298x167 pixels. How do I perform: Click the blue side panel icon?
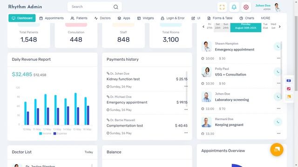click(x=289, y=81)
